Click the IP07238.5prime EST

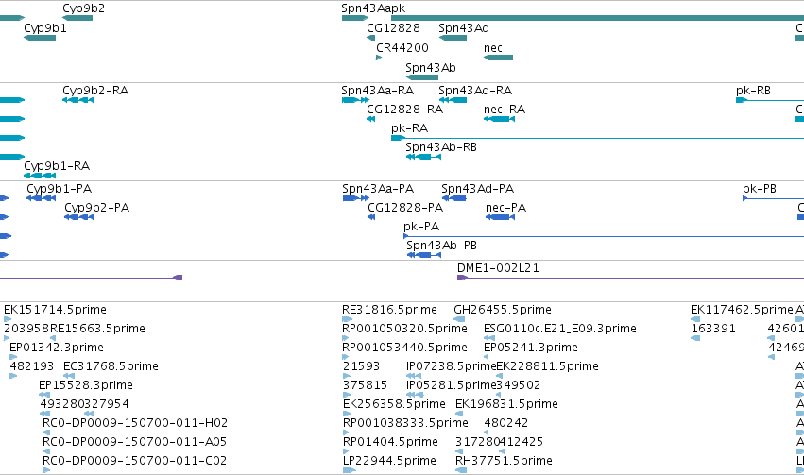click(413, 376)
